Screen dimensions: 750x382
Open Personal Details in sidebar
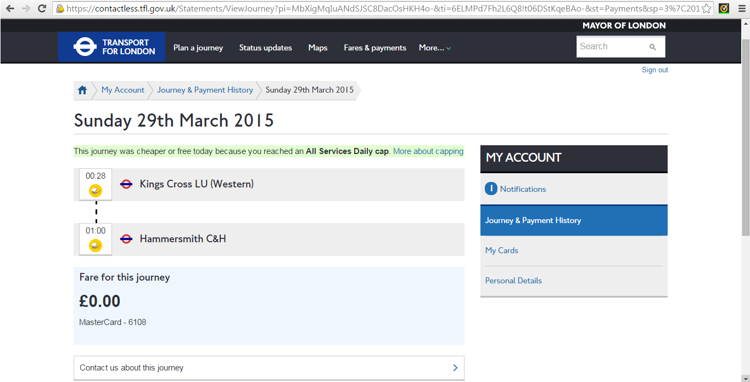[x=513, y=281]
